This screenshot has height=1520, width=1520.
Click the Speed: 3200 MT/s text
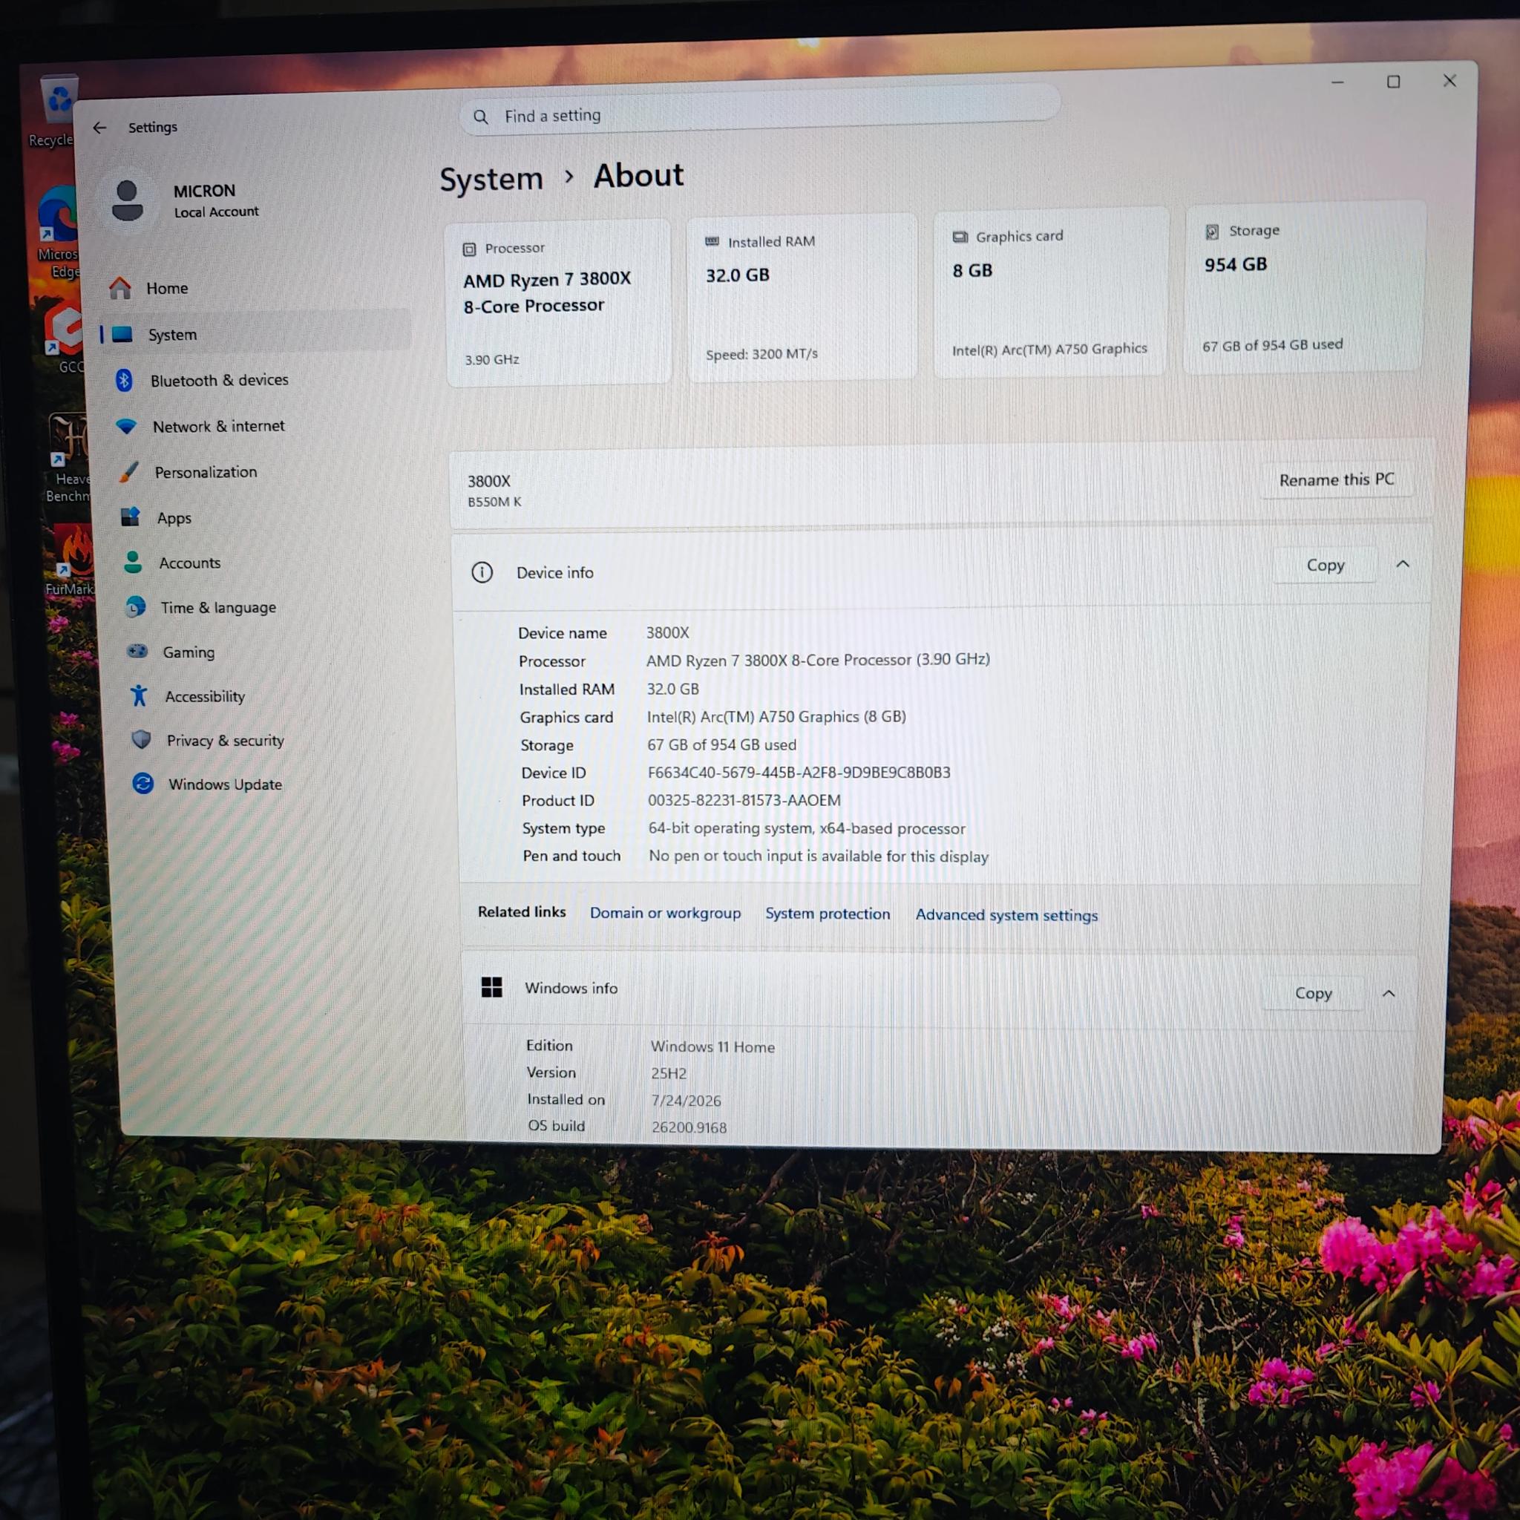pyautogui.click(x=761, y=355)
